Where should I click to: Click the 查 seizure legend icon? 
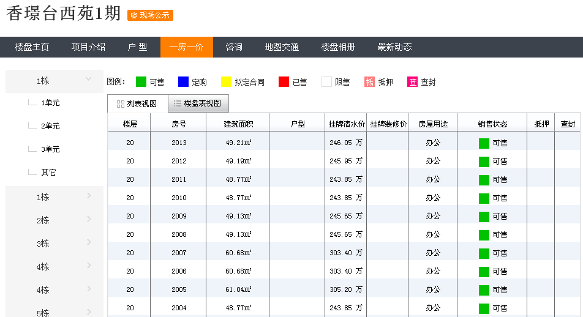point(412,82)
